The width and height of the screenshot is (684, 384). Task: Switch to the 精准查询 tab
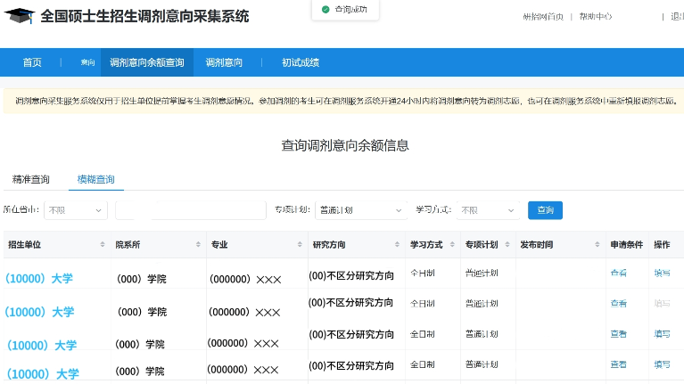pos(31,179)
